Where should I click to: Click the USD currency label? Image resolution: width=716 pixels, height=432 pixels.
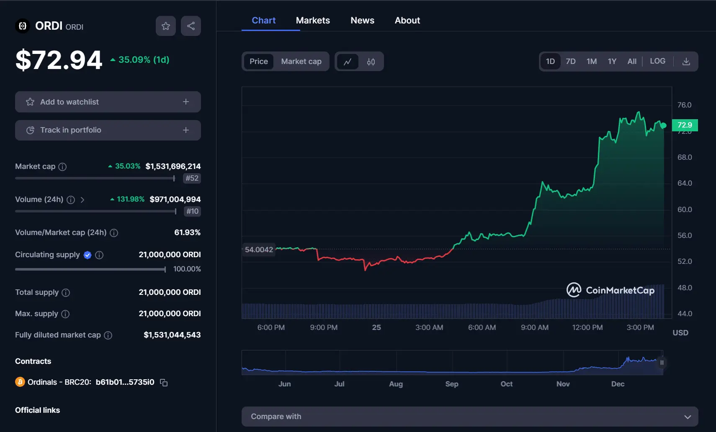click(x=680, y=333)
